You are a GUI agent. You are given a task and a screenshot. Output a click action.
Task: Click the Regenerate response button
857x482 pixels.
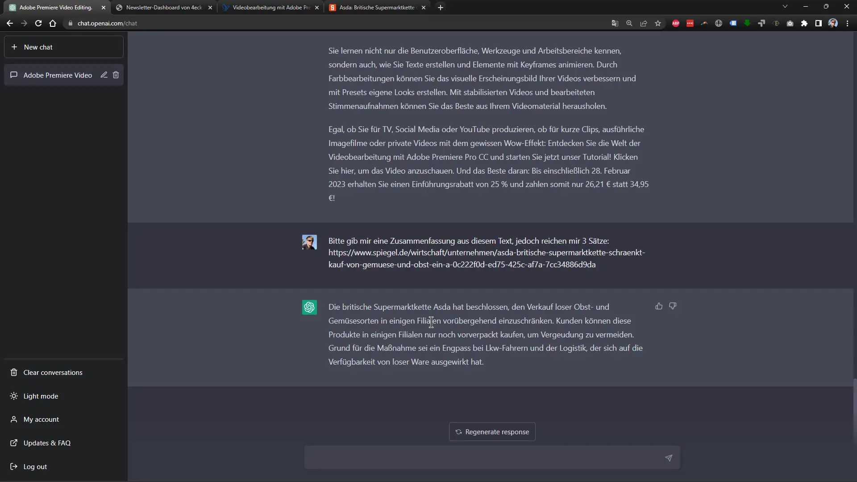492,432
